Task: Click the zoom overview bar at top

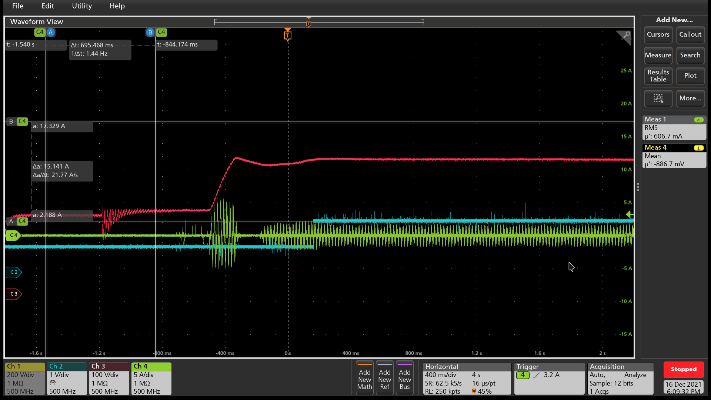Action: (318, 22)
